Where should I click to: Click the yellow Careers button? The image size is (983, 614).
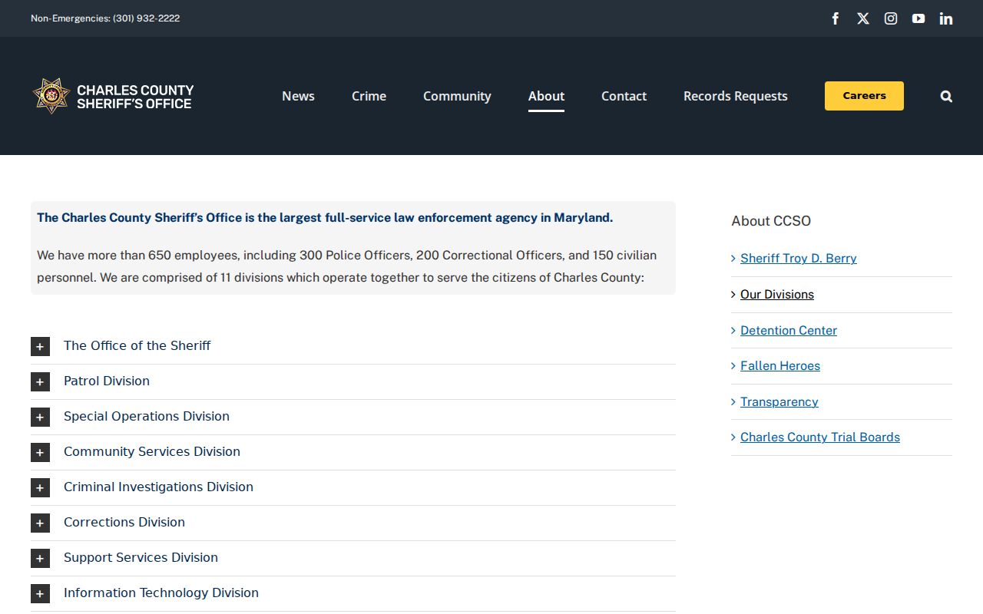pyautogui.click(x=864, y=96)
